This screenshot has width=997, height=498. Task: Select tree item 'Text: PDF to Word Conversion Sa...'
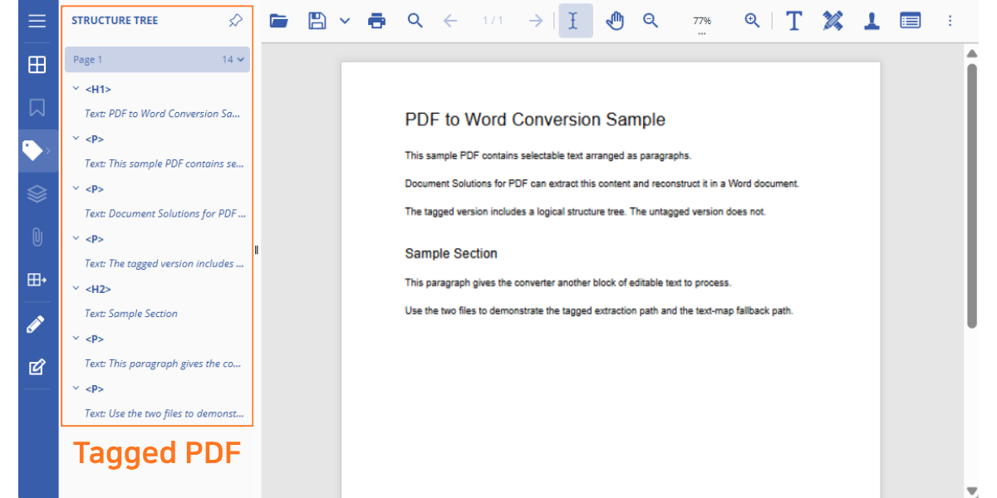pos(163,114)
